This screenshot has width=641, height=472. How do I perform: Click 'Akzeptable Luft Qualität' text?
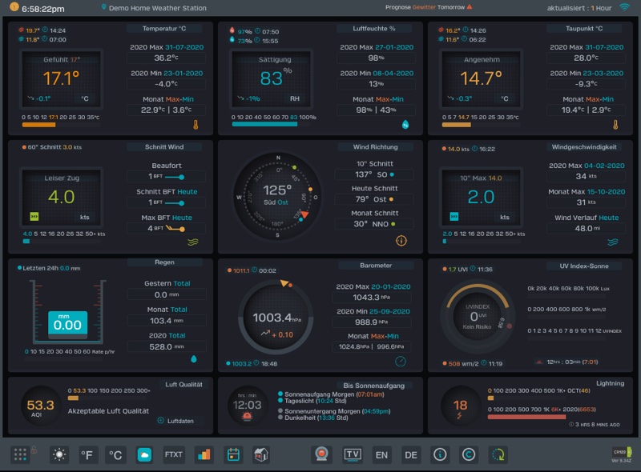108,411
